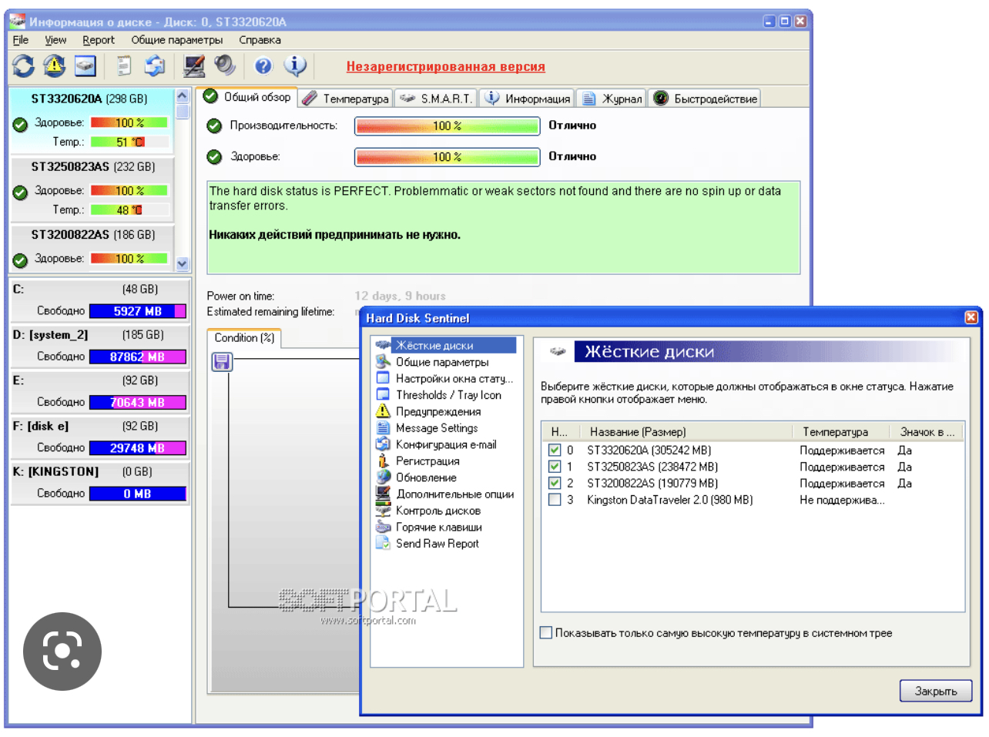Switch to the Быстродействие tab
989x737 pixels.
706,99
